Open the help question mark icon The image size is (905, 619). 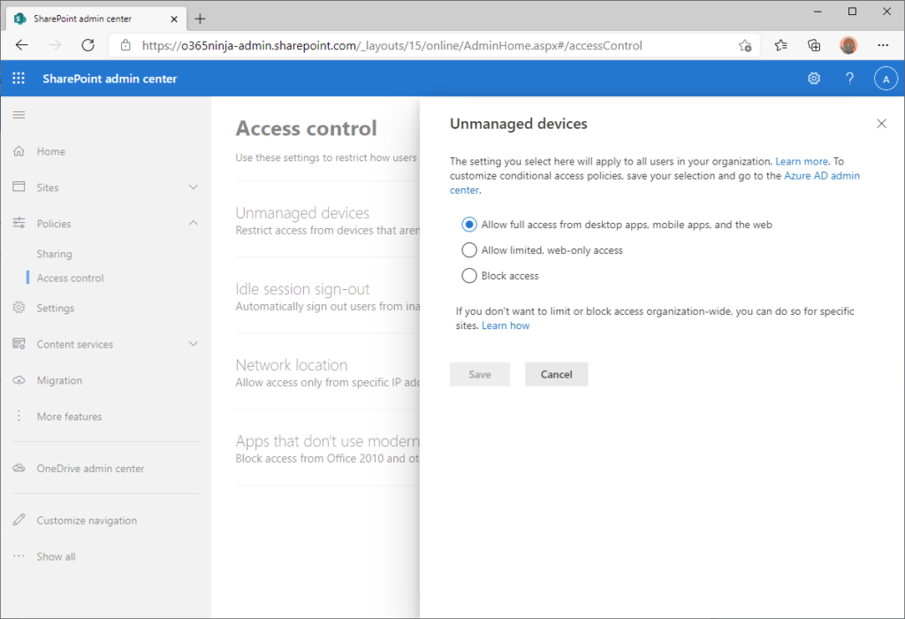[849, 79]
